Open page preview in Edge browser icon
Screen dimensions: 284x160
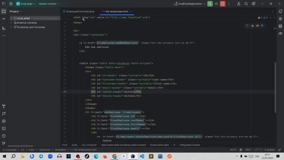pos(262,26)
